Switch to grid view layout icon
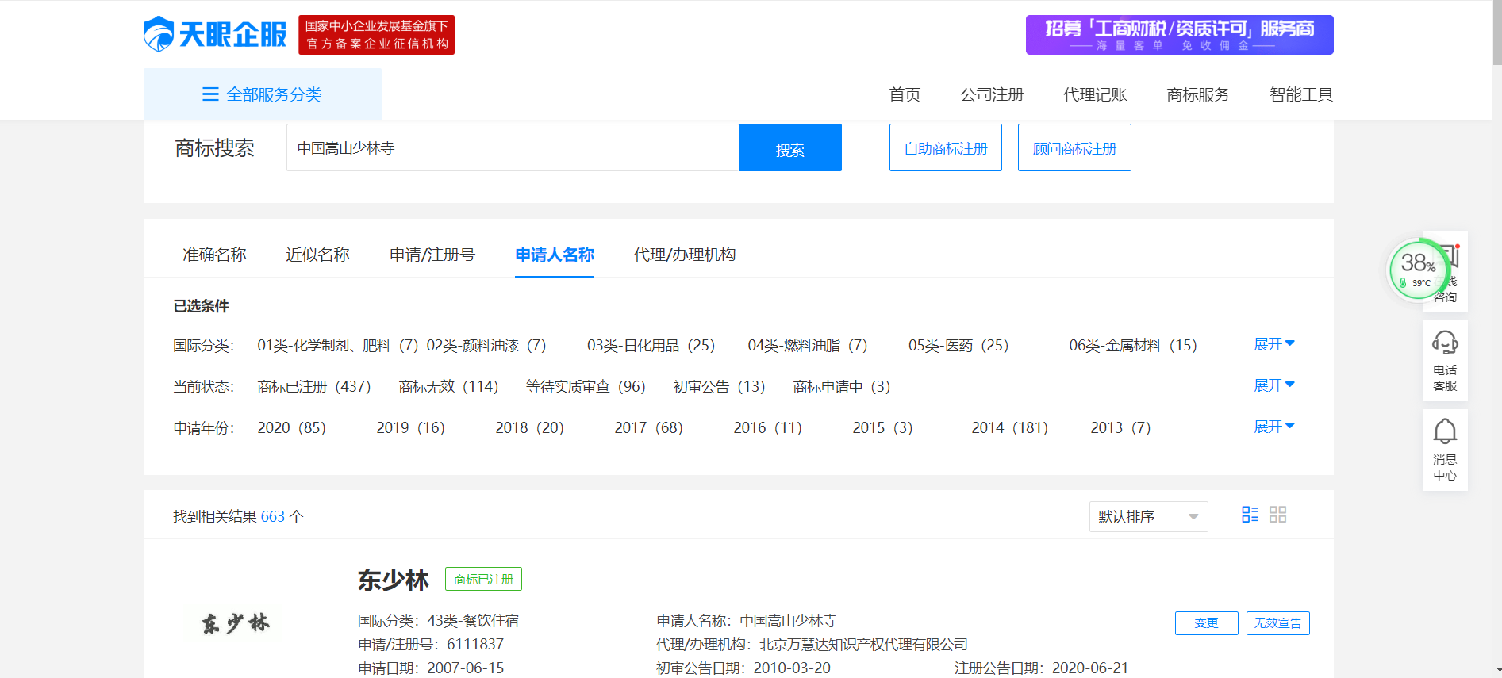 click(x=1277, y=515)
